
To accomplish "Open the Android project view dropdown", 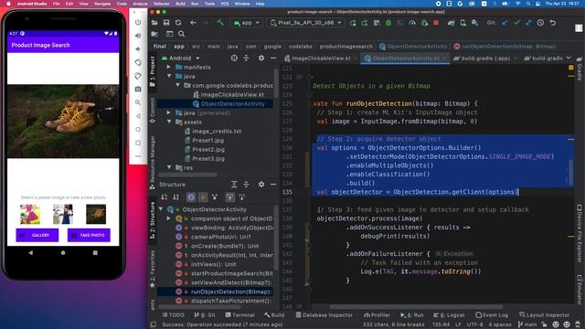I will pos(181,58).
